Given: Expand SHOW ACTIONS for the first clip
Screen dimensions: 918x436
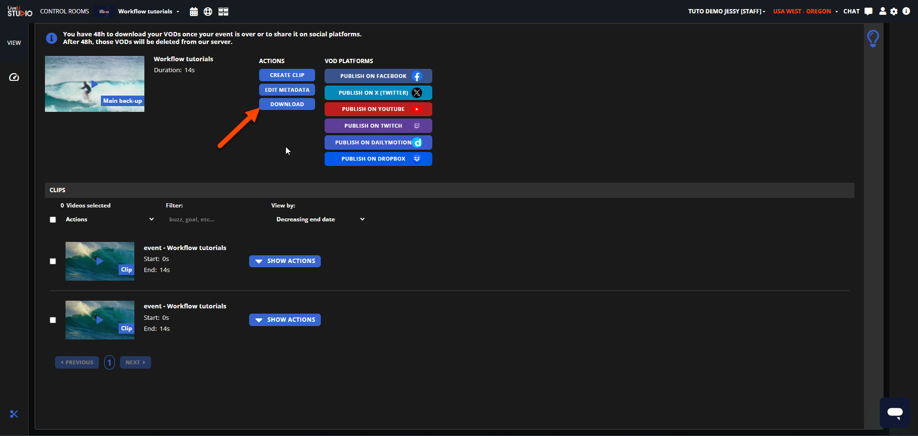Looking at the screenshot, I should click(285, 261).
